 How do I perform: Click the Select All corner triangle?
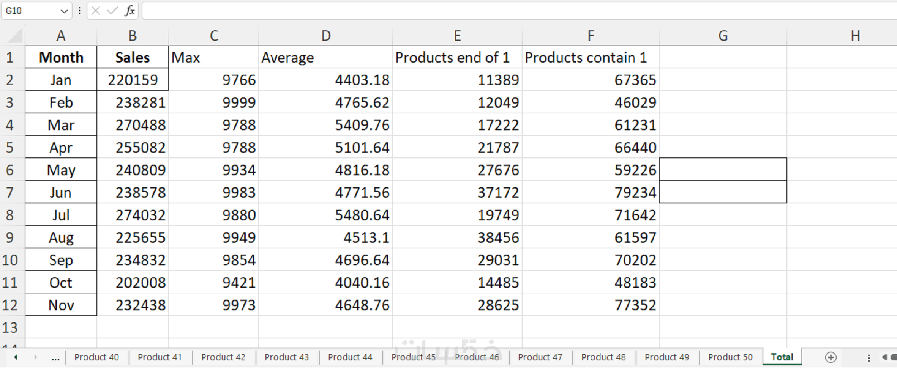(x=15, y=36)
